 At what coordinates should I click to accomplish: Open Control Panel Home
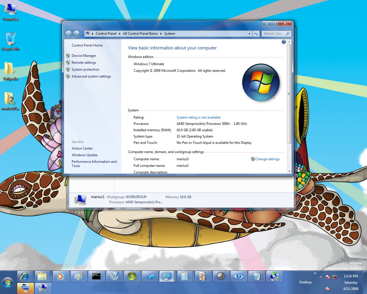point(87,45)
